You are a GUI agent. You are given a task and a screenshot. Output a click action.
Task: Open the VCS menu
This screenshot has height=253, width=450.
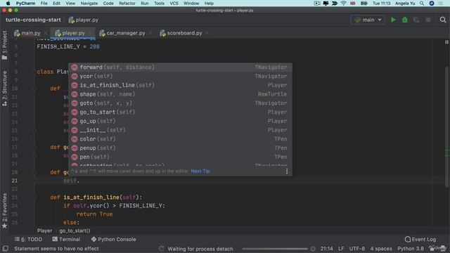tap(174, 3)
